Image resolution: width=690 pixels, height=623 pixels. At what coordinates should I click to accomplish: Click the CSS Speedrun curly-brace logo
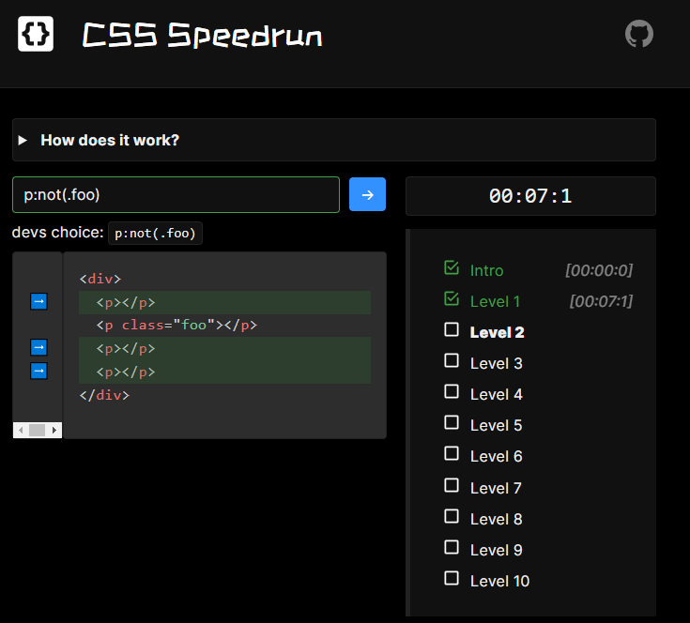(36, 35)
